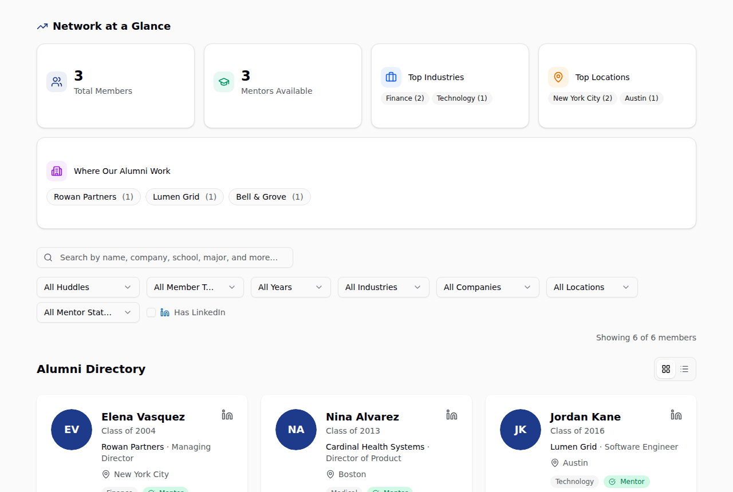
Task: Expand the All Member Type filter
Action: tap(195, 287)
